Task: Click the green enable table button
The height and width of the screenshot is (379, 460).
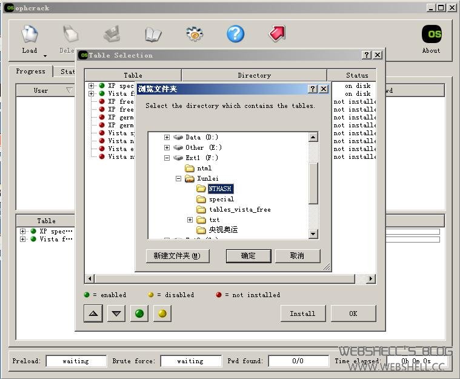Action: 139,314
